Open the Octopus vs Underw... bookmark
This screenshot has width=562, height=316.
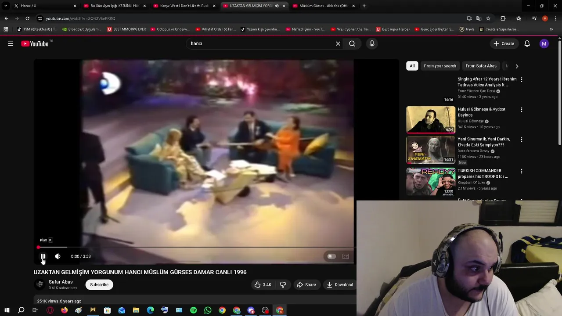click(170, 29)
